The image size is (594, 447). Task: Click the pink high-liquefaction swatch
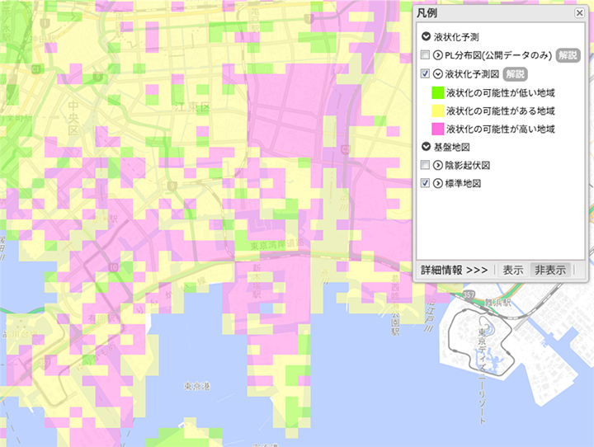pos(437,129)
